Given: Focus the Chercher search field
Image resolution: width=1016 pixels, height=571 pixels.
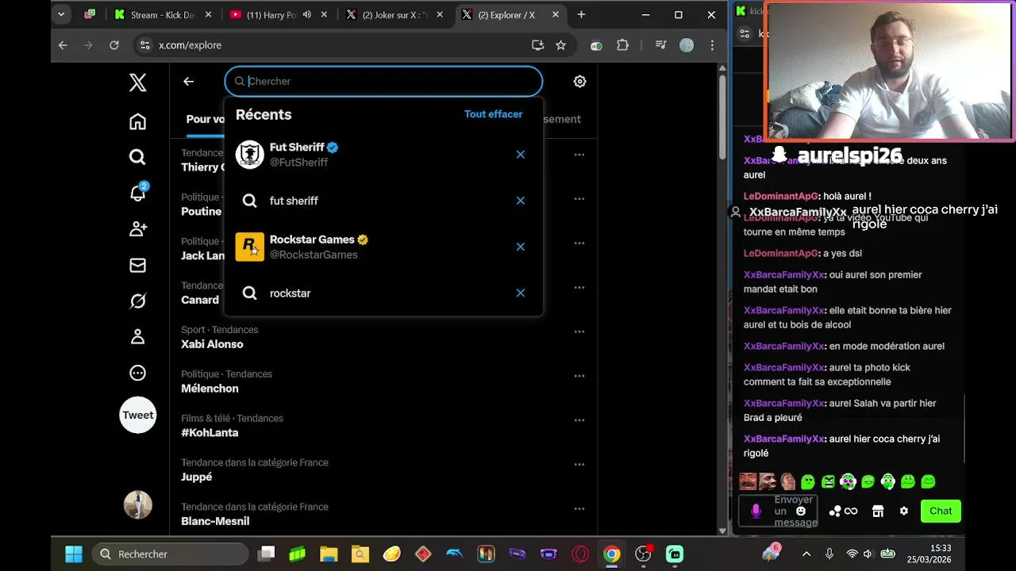Looking at the screenshot, I should [x=383, y=81].
